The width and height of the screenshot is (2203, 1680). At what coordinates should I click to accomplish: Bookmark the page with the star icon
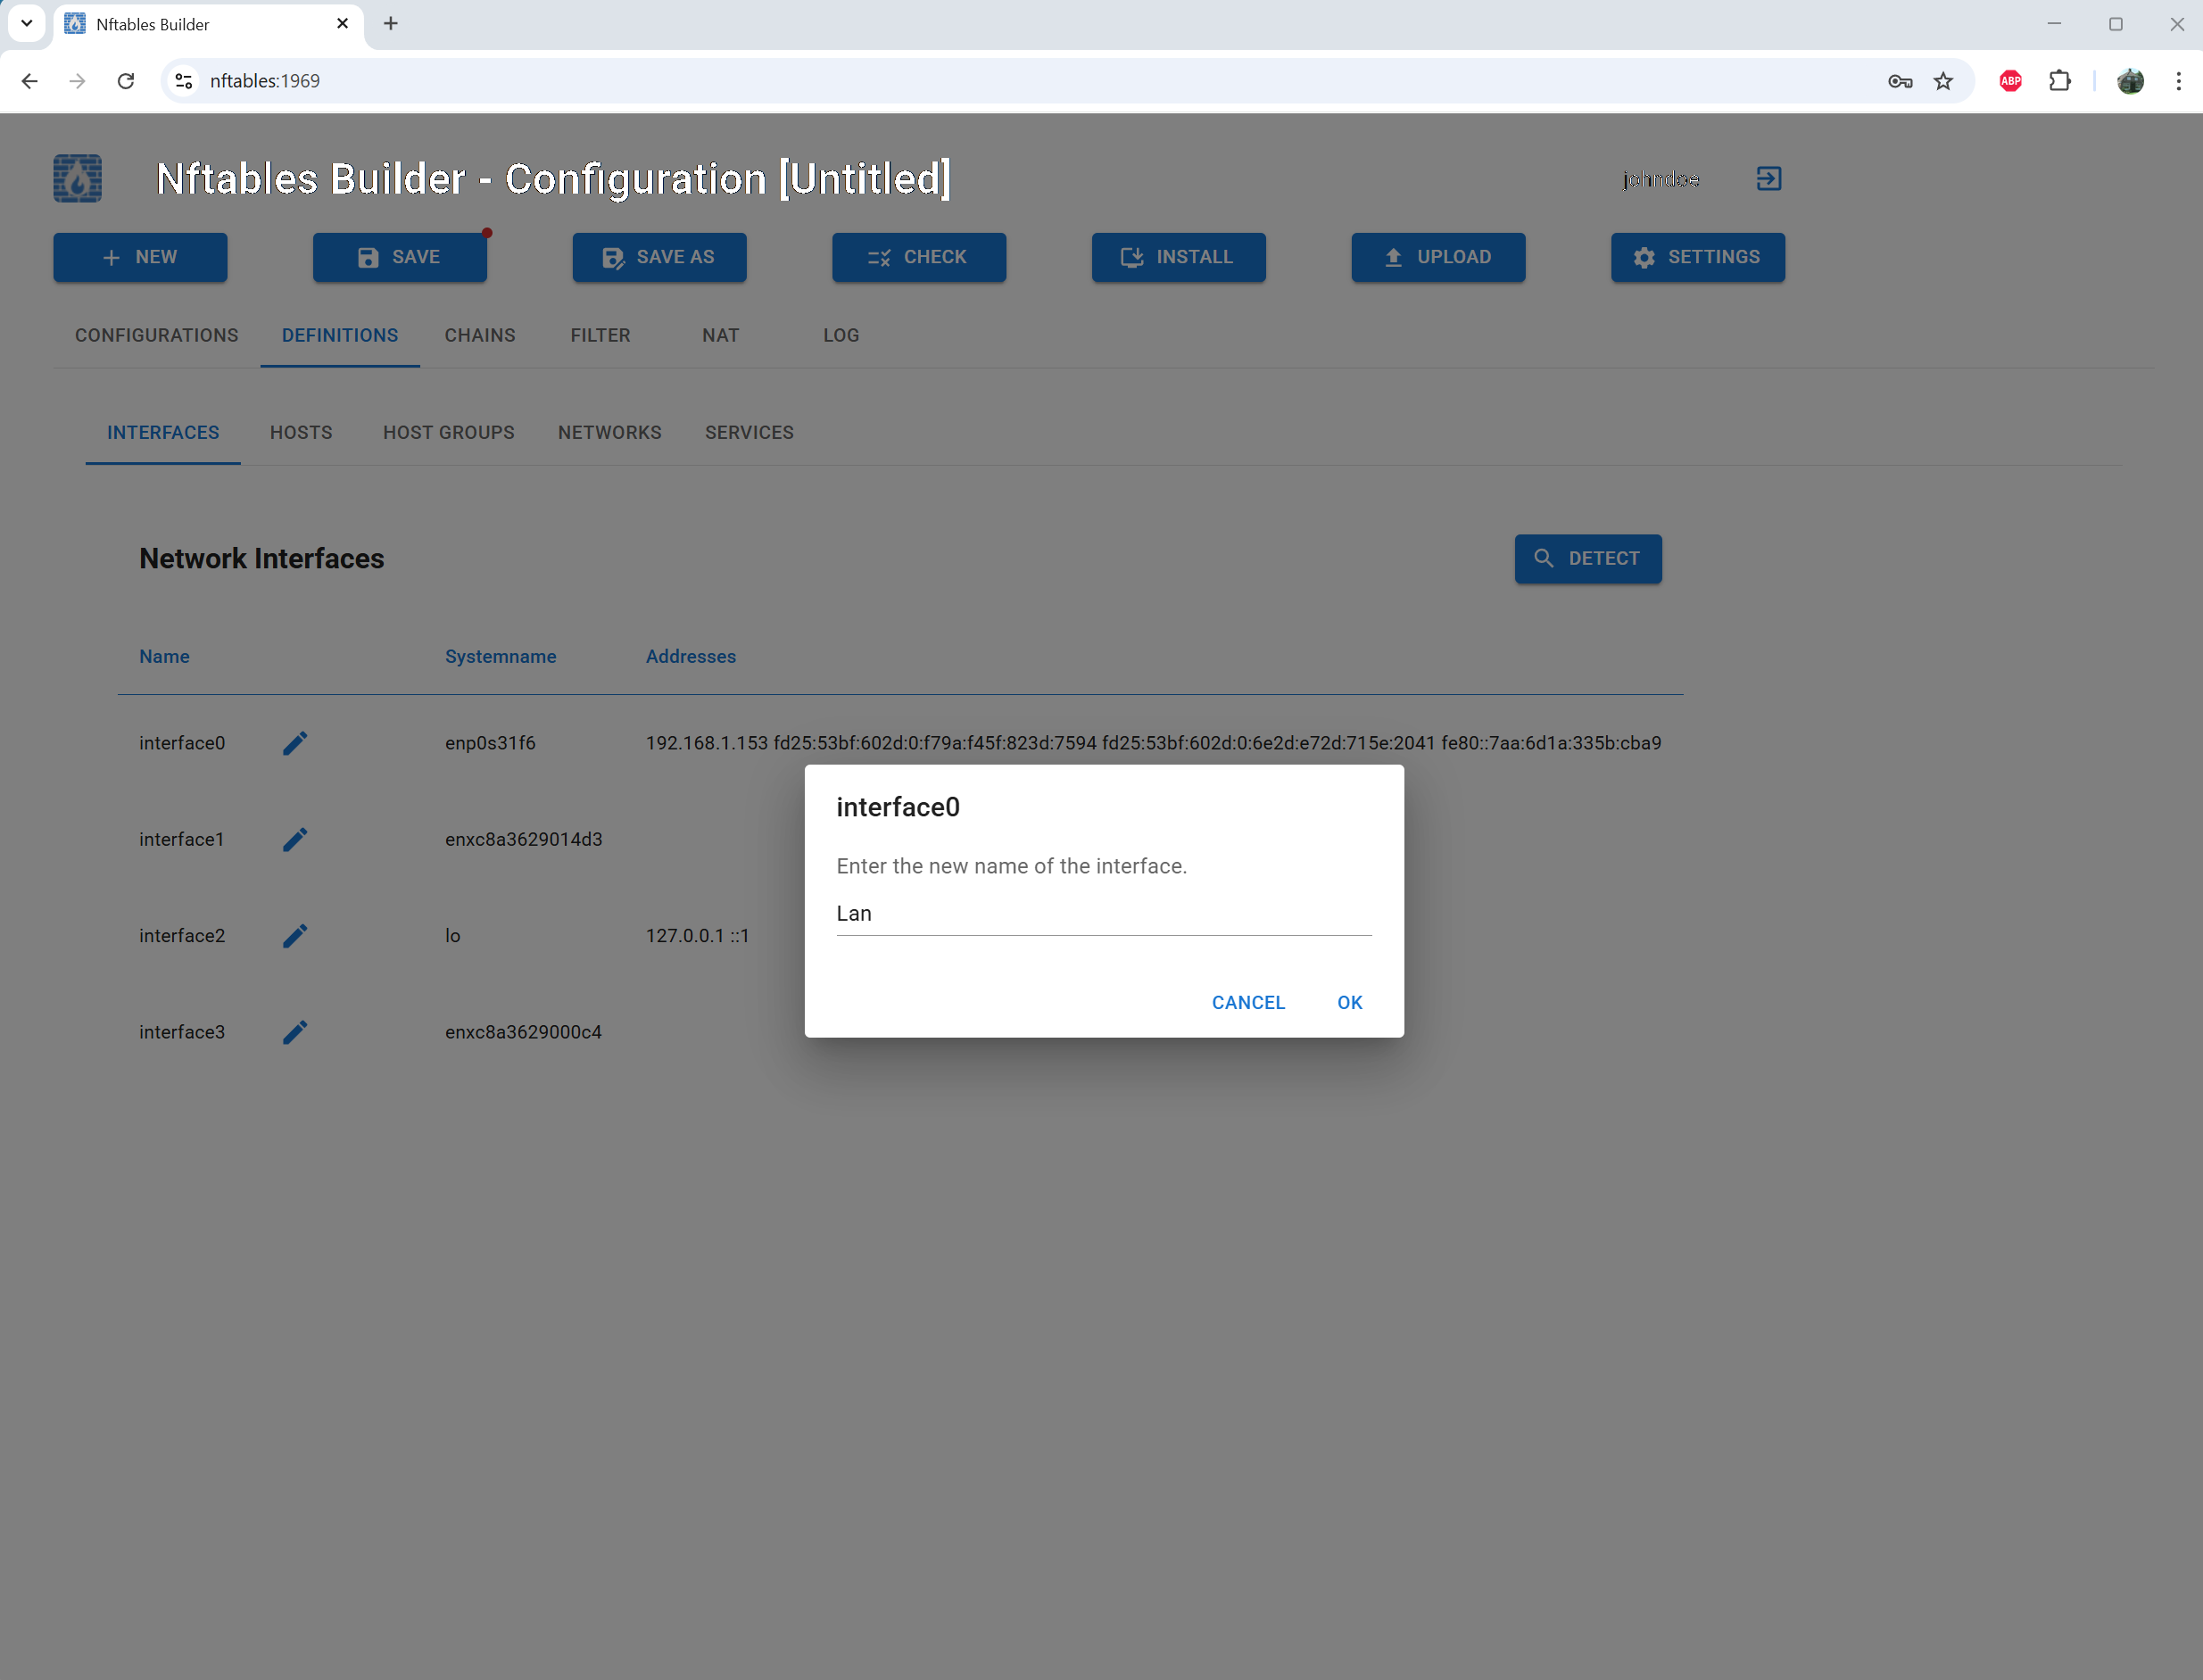click(x=1944, y=81)
